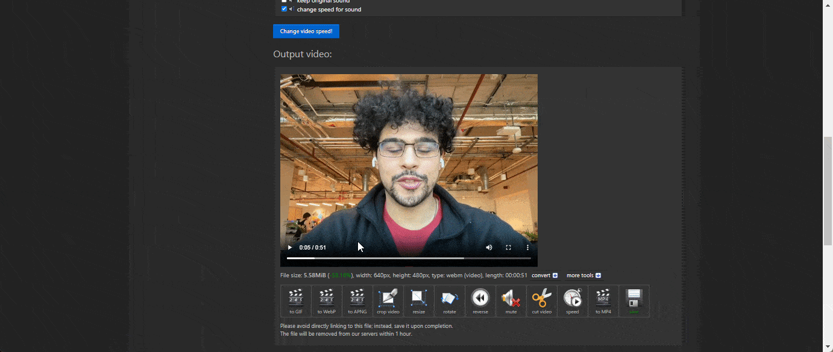Play the output video

(x=290, y=248)
